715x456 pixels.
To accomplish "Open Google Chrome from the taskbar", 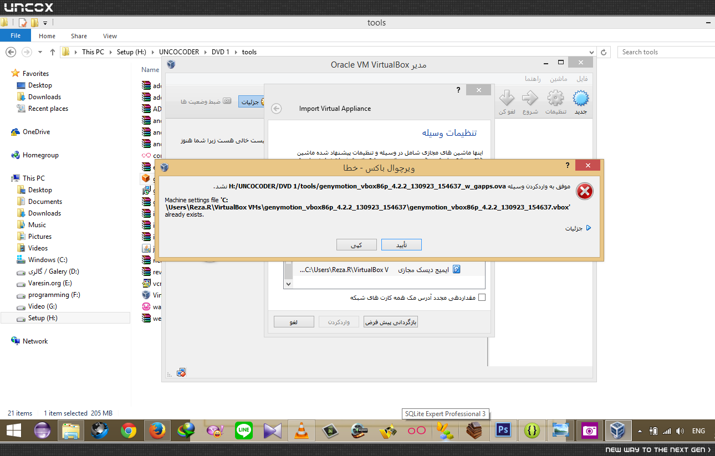I will (129, 430).
